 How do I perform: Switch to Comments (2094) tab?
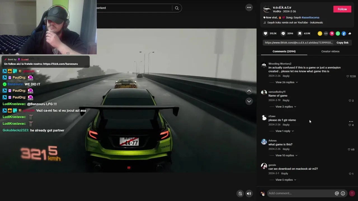(284, 51)
